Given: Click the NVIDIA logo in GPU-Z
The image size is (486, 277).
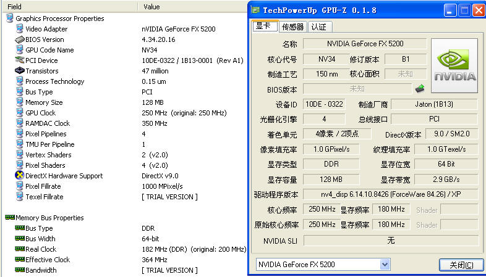Looking at the screenshot, I should pyautogui.click(x=454, y=65).
